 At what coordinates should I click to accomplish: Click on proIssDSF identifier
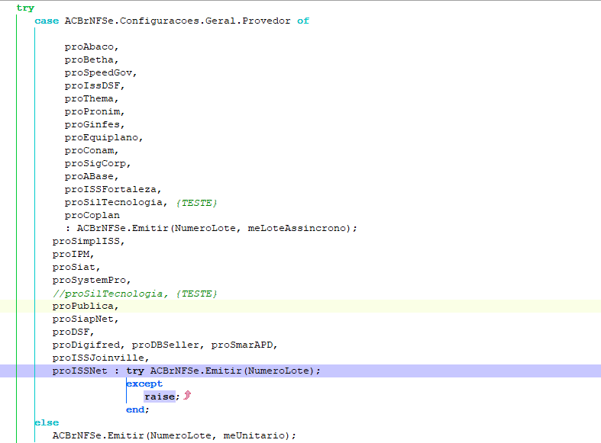click(x=92, y=85)
